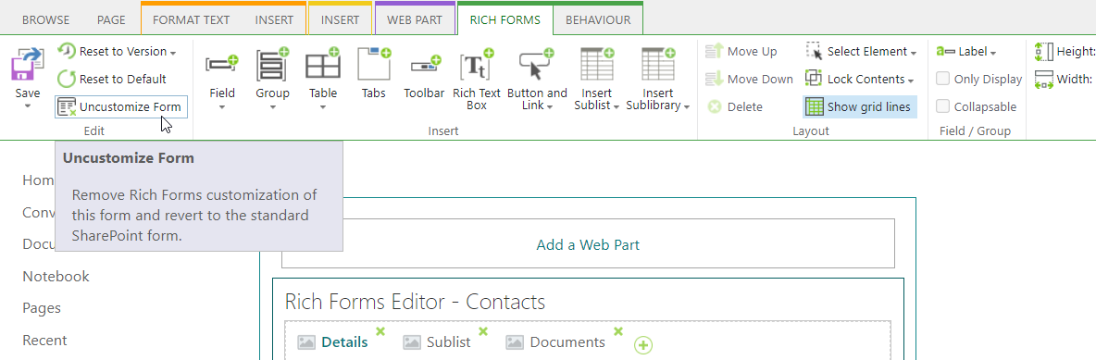Open the Save dropdown arrow
Screen dimensions: 1096x360
pyautogui.click(x=28, y=106)
